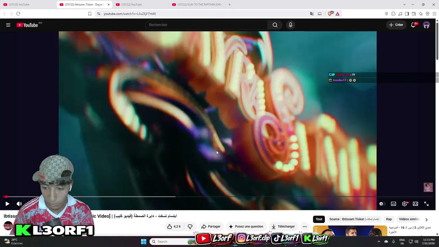The width and height of the screenshot is (439, 247).
Task: Open the Brave Wallet icon
Action: click(414, 14)
